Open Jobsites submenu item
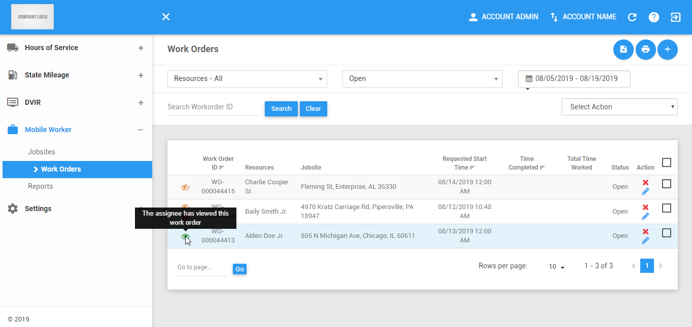The image size is (692, 327). coord(42,152)
